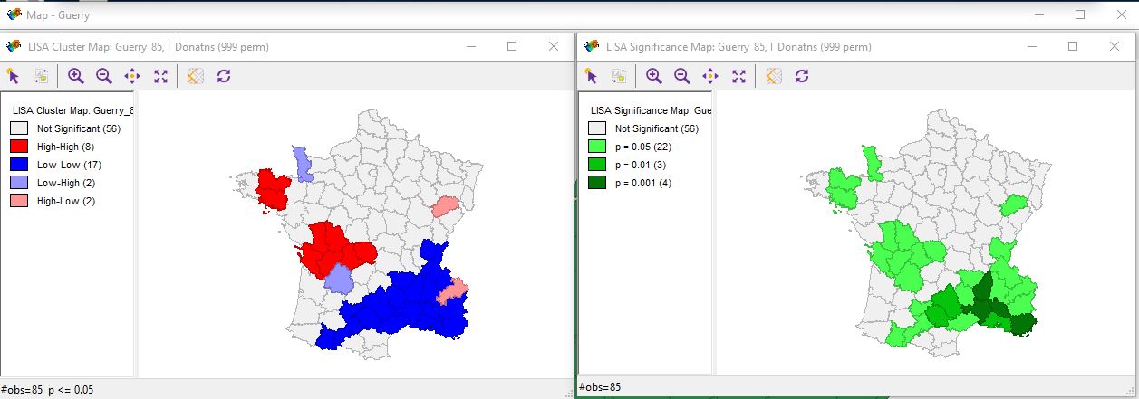Viewport: 1139px width, 399px height.
Task: Choose Zoom Out tool in Significance Map window
Action: tap(682, 76)
